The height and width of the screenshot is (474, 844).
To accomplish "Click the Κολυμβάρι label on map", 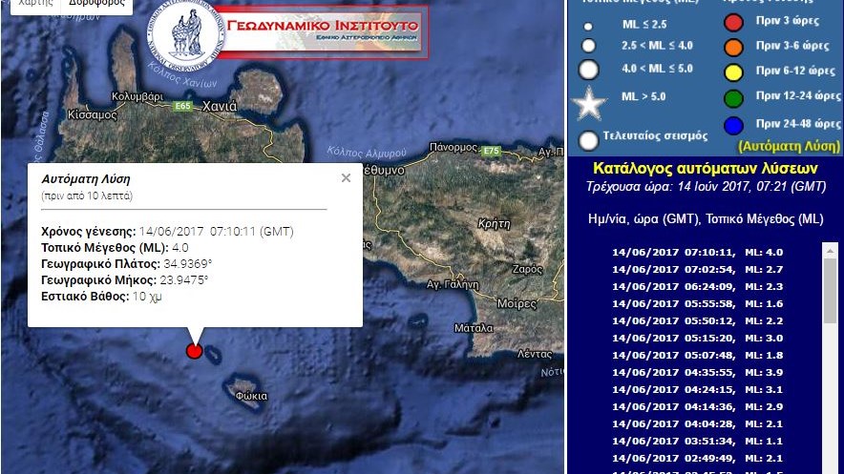I will [x=137, y=96].
